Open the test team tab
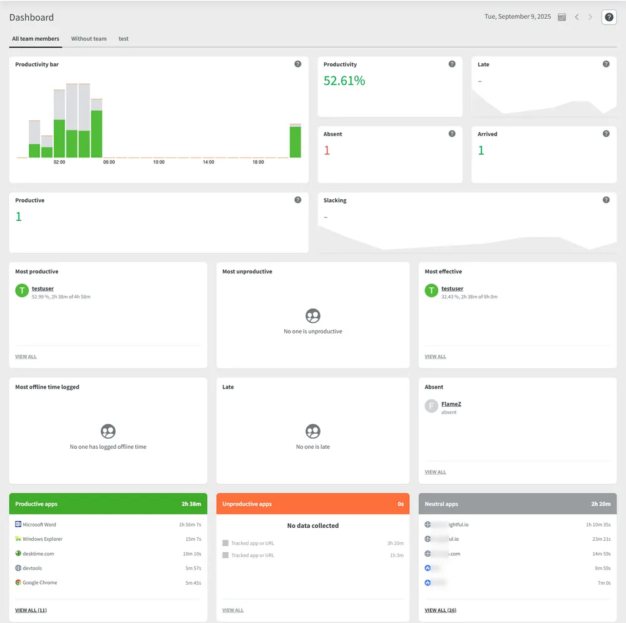 [123, 38]
